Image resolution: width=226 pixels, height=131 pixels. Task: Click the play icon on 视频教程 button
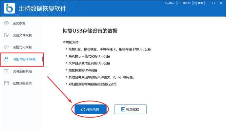[x=123, y=109]
